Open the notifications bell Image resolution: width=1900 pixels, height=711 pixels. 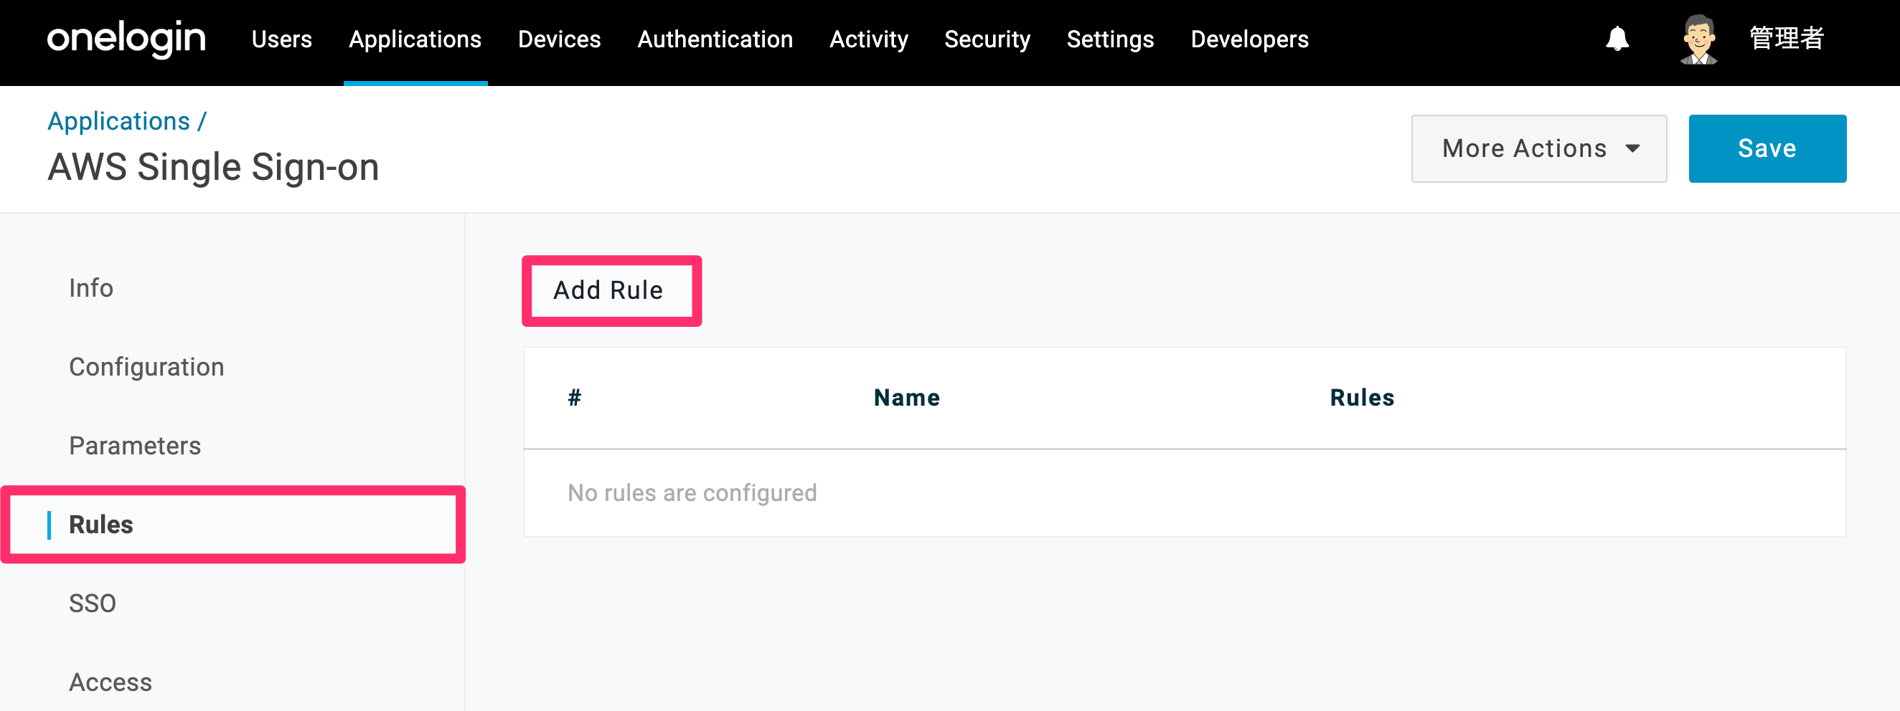[1617, 38]
